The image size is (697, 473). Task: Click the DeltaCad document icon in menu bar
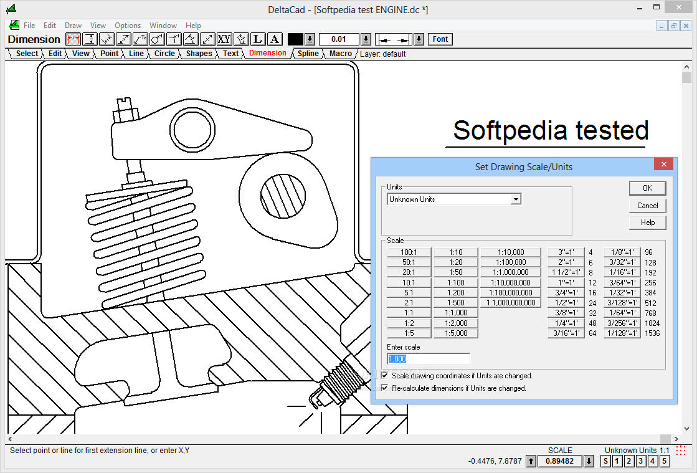pos(14,25)
